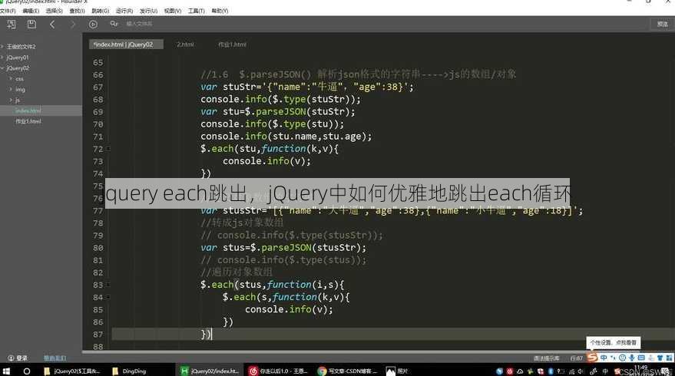This screenshot has height=376, width=675.
Task: Go forward with the right arrow icon
Action: tap(72, 25)
